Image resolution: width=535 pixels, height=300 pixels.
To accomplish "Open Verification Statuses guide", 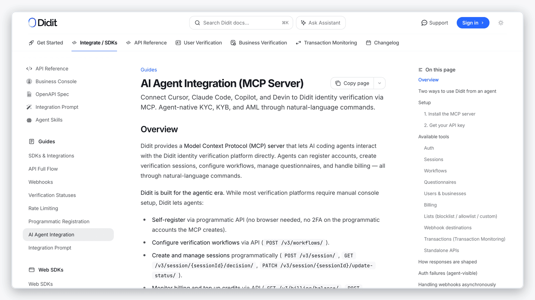I will click(52, 195).
